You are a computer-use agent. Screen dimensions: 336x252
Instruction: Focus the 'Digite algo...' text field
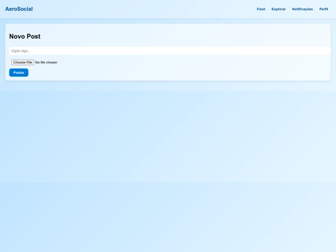tap(170, 51)
